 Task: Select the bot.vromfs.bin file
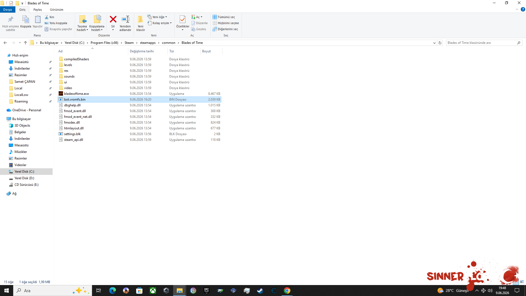(139, 99)
